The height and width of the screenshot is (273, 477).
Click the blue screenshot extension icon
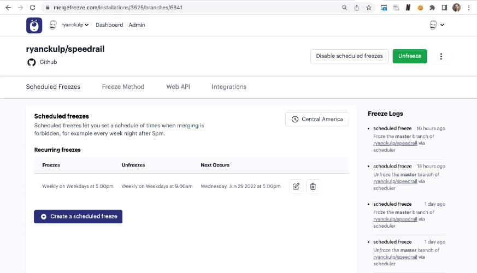click(x=384, y=8)
